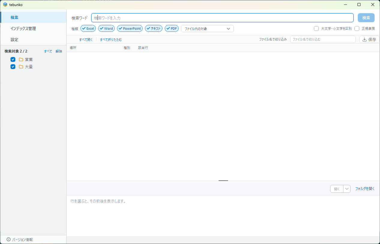Click すべて折りたたむ to collapse all
The width and height of the screenshot is (380, 244).
tap(111, 40)
